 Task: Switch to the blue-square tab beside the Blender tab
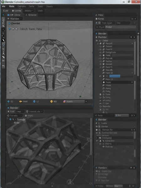click(14, 15)
